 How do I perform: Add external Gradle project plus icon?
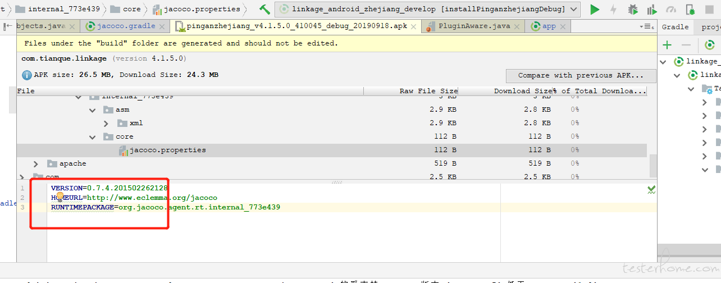point(667,45)
